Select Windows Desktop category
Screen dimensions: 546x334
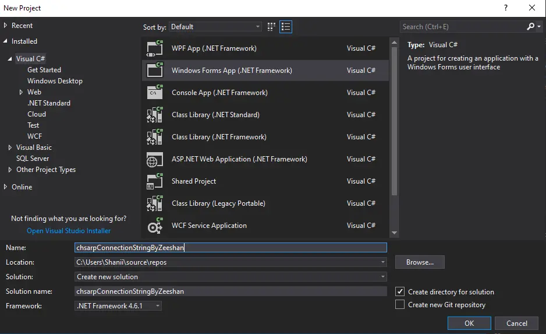pos(55,81)
